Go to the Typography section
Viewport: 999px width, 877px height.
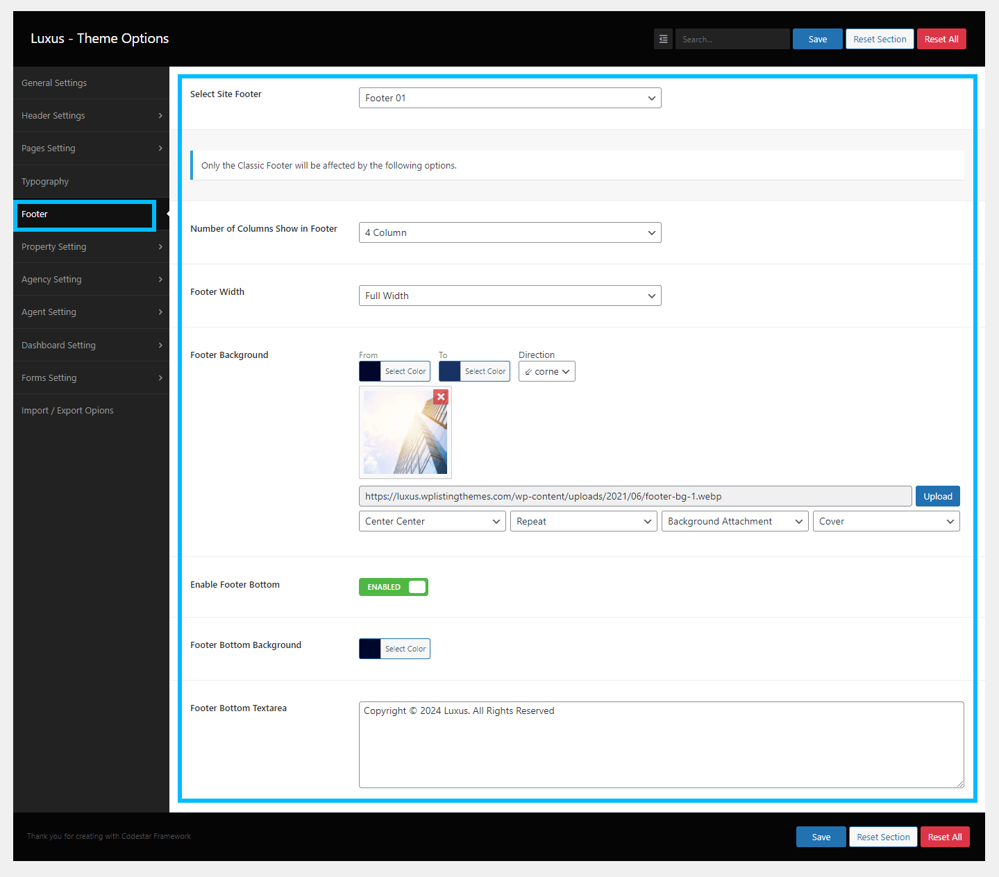(x=45, y=182)
